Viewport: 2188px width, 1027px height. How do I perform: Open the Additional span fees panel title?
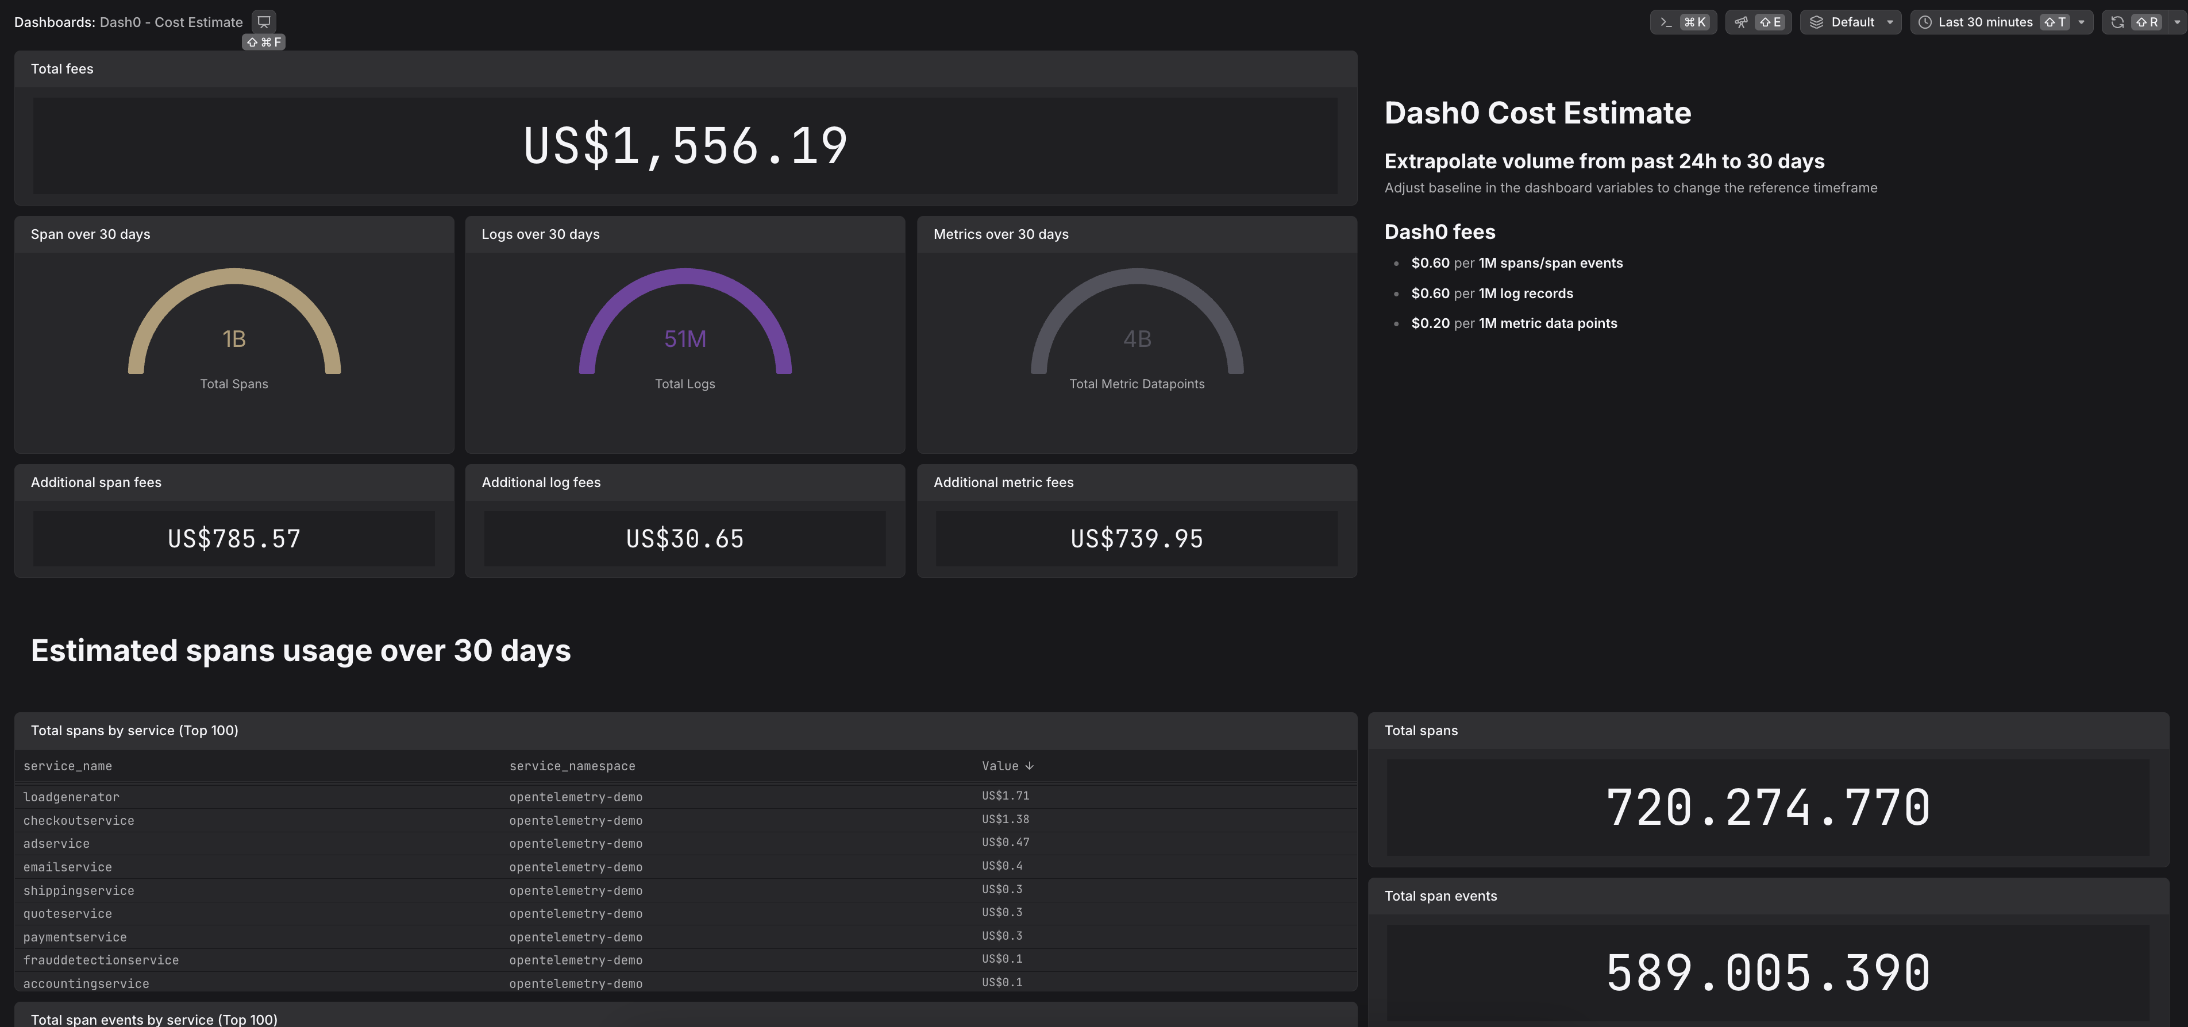click(96, 482)
